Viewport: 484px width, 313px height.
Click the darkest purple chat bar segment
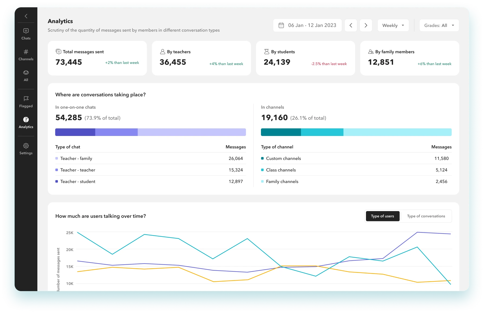tap(75, 132)
